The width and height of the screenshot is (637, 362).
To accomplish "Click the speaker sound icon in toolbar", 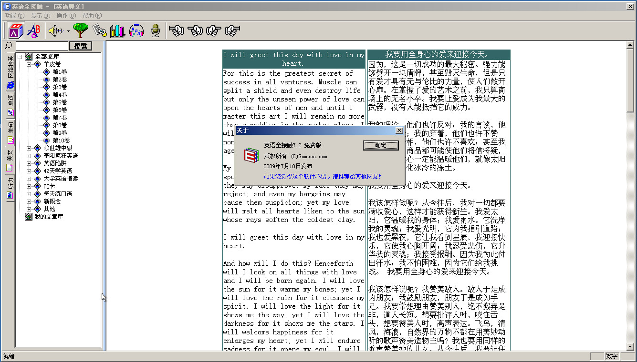I will tap(55, 31).
